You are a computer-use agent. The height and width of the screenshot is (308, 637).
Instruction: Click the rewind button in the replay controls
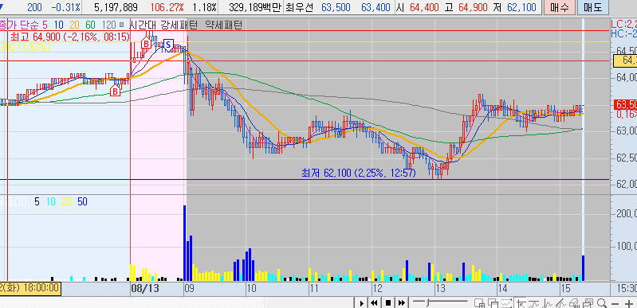(x=374, y=302)
